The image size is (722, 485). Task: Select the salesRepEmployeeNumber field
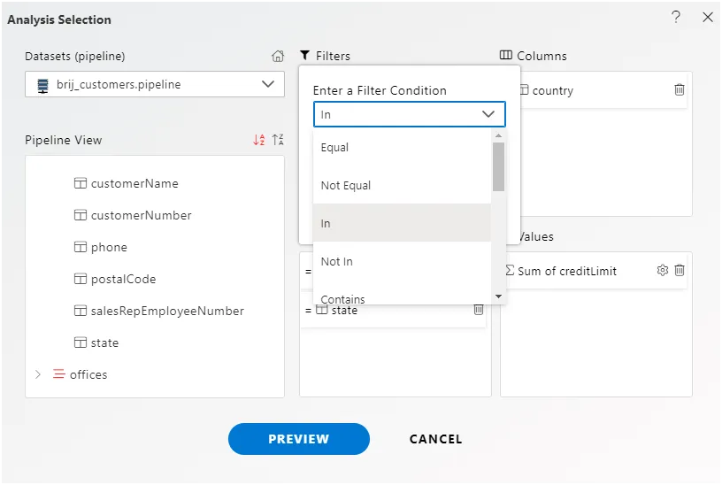click(167, 312)
